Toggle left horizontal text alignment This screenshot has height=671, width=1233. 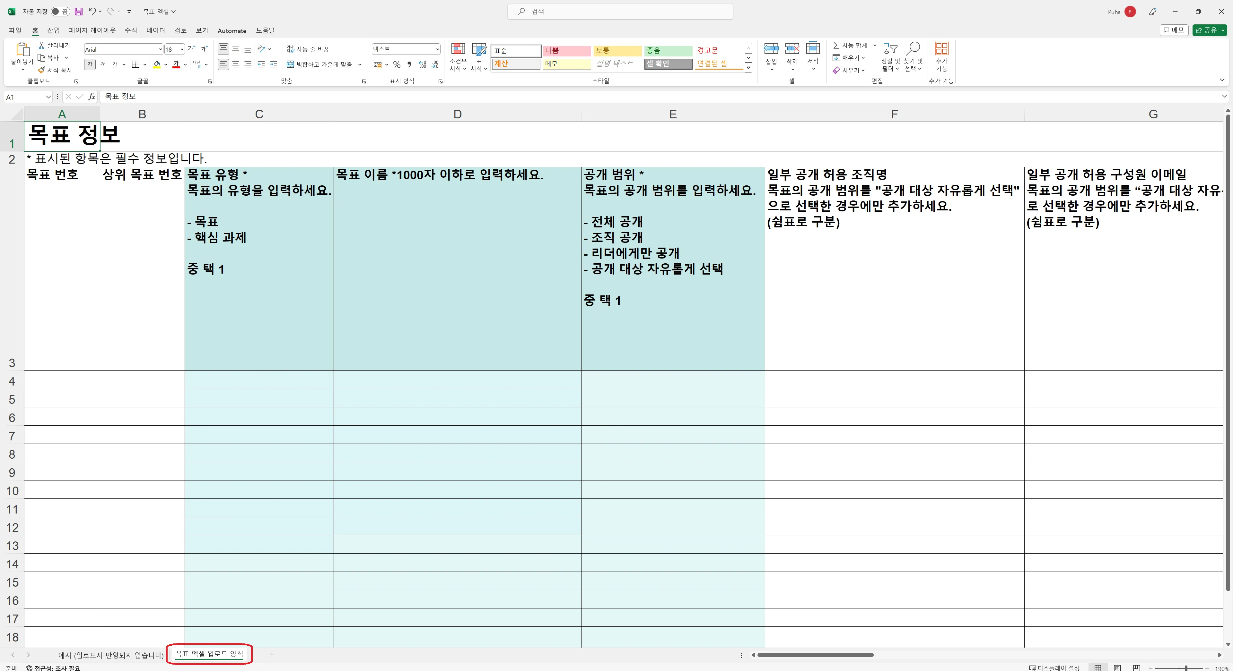pyautogui.click(x=223, y=64)
